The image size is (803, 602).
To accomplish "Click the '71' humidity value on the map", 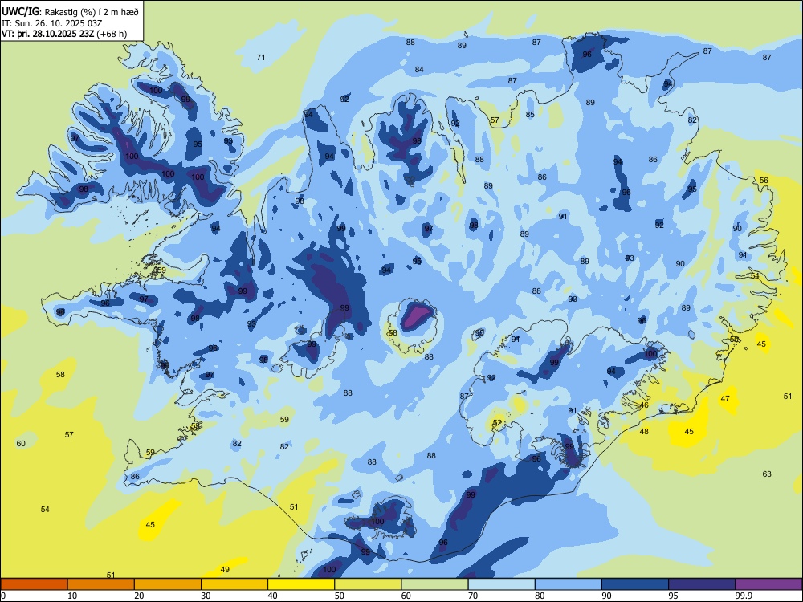I will coord(261,57).
